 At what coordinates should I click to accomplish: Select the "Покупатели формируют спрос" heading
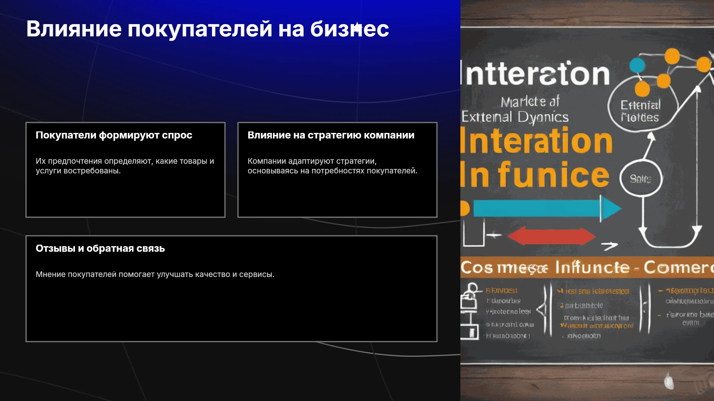point(114,135)
